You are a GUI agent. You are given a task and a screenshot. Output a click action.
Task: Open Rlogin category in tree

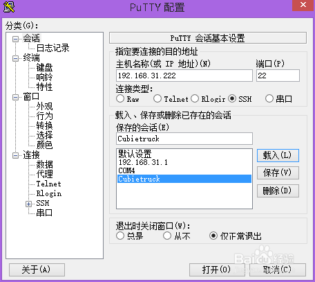click(49, 194)
